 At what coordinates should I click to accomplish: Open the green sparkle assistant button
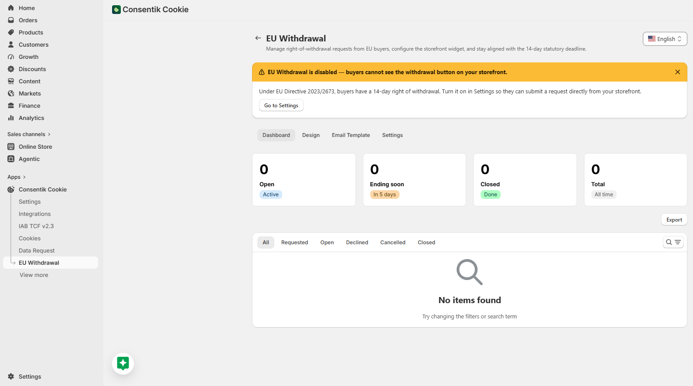pos(123,363)
